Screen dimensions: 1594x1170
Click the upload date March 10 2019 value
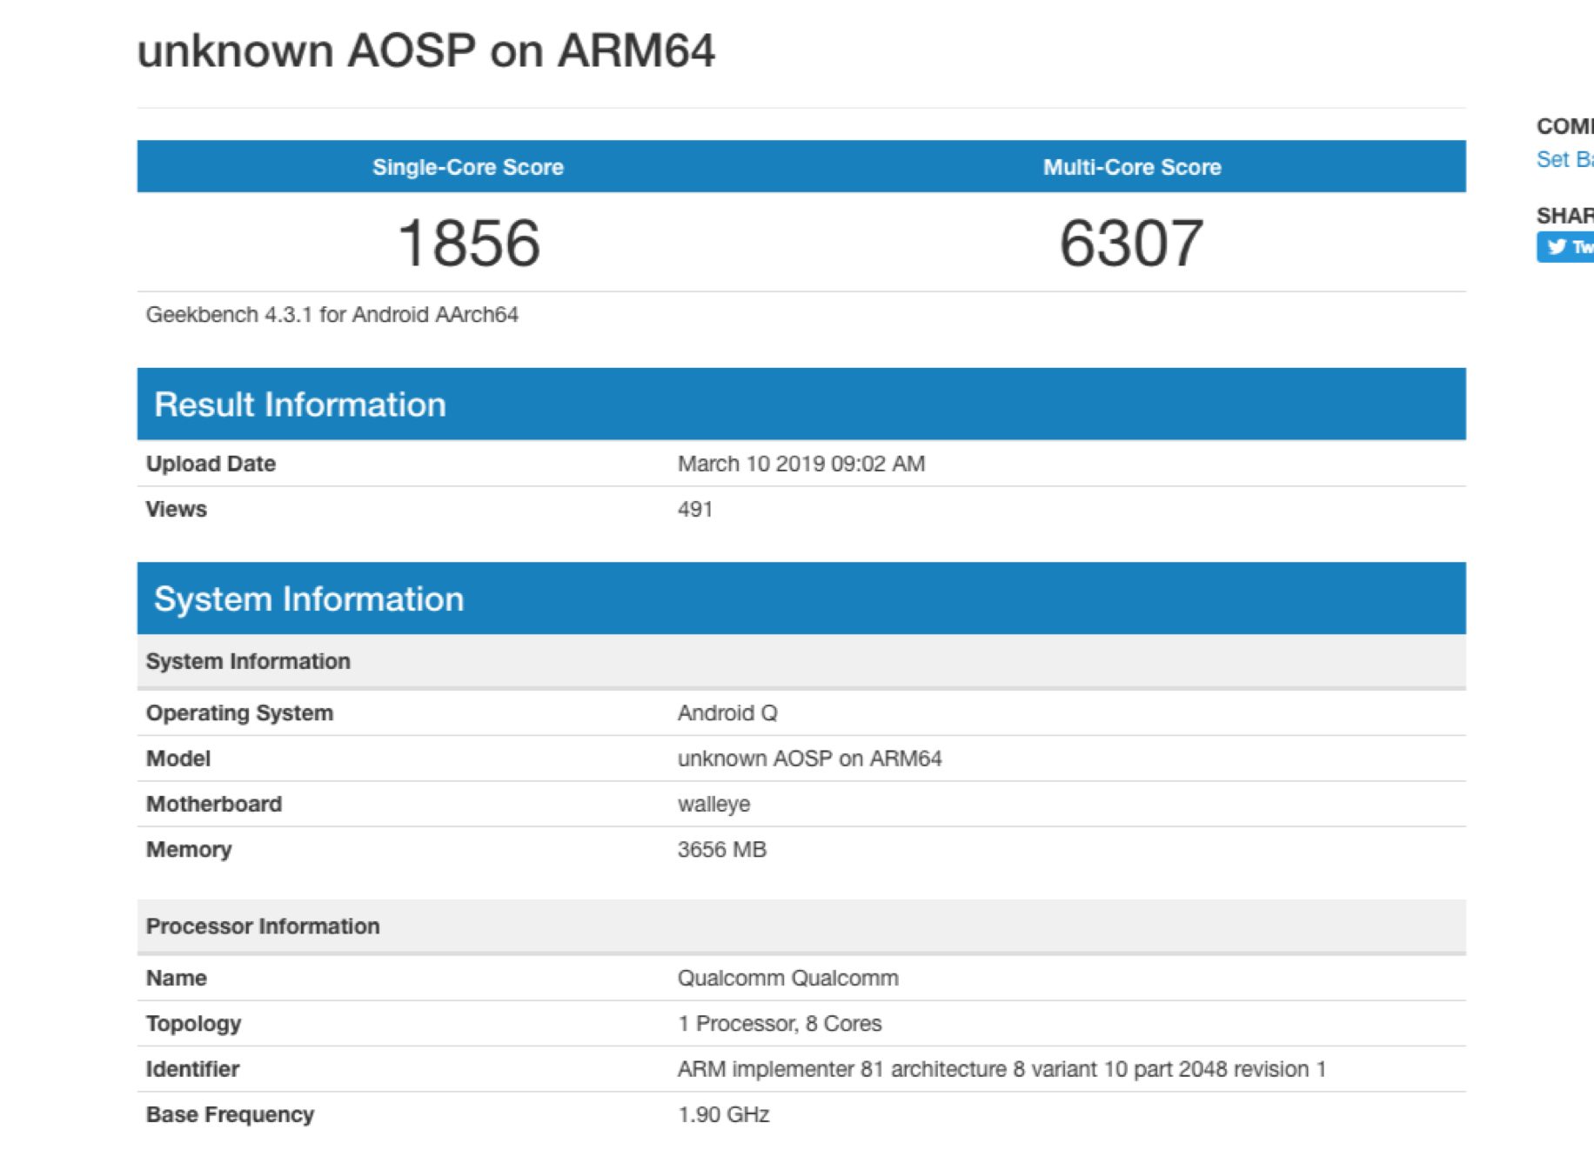pos(800,464)
